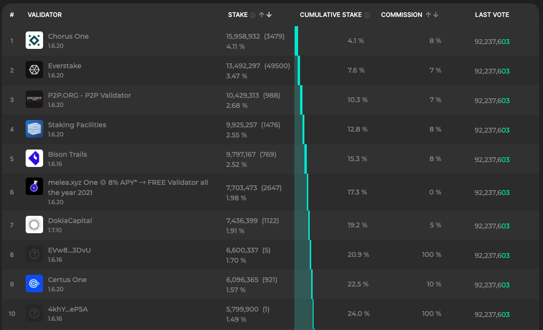Sort Stake column descending with down arrow

[269, 15]
